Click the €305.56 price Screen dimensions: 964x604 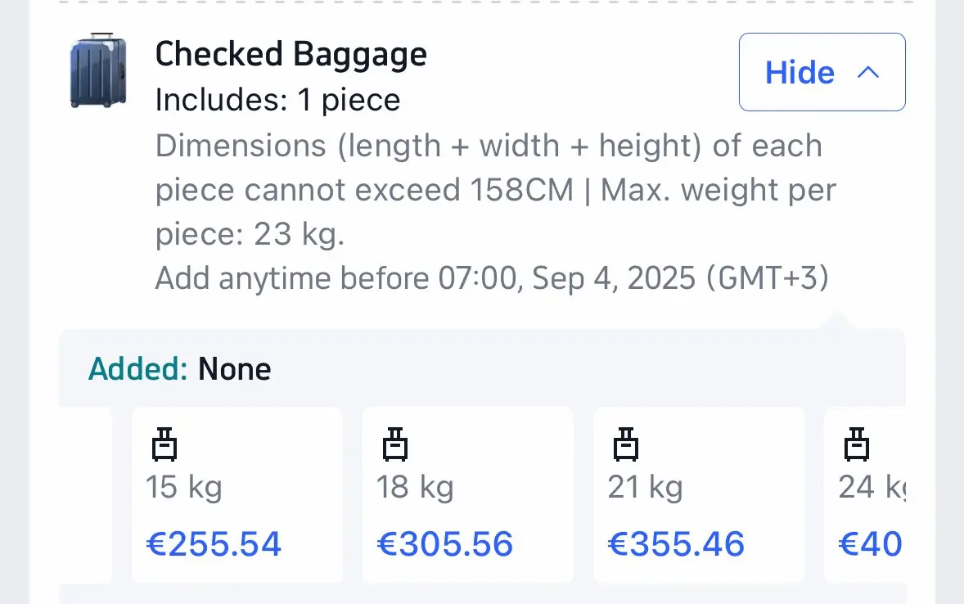coord(444,544)
